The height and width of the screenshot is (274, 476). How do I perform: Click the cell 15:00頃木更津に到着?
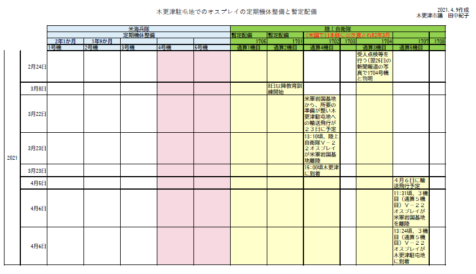322,170
